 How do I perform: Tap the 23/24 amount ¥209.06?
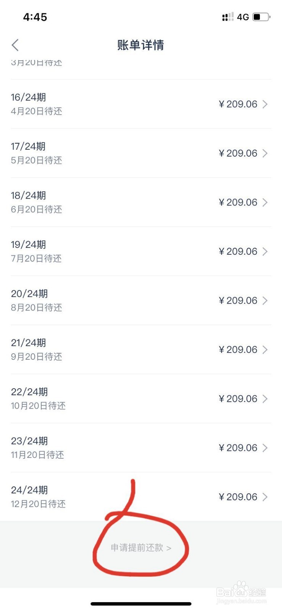click(x=238, y=448)
